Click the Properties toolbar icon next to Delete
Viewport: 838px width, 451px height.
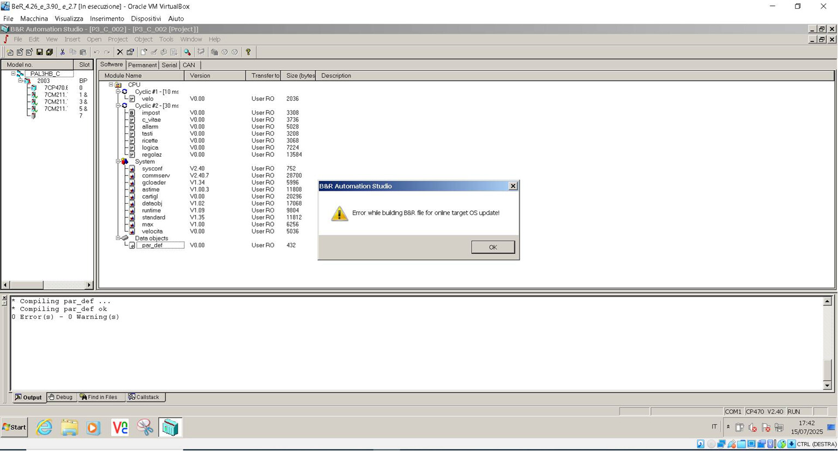pyautogui.click(x=130, y=52)
